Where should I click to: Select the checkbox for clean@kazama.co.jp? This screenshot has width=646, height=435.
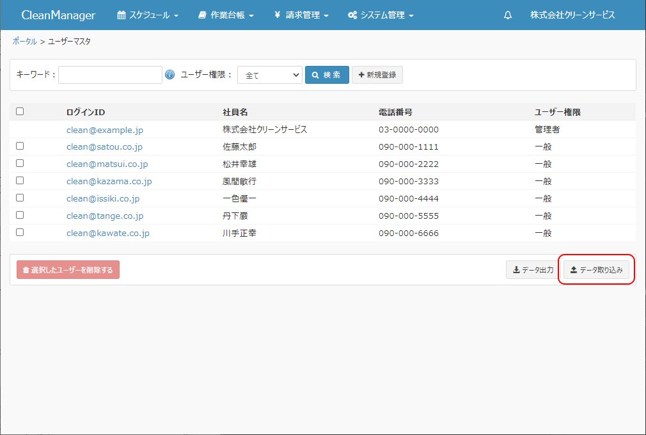point(20,180)
